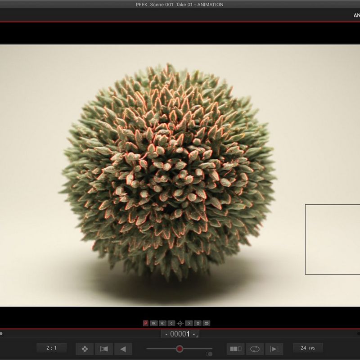Screen dimensions: 360x360
Task: Click the three-frame short play toggle
Action: 236,347
